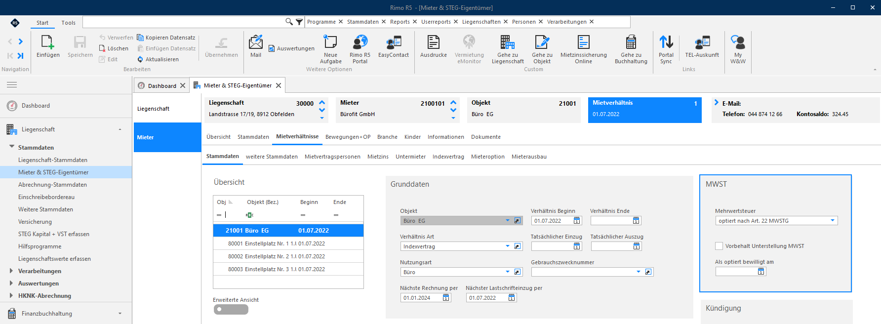Open My W&W link
Viewport: 881px width, 324px height.
tap(738, 49)
